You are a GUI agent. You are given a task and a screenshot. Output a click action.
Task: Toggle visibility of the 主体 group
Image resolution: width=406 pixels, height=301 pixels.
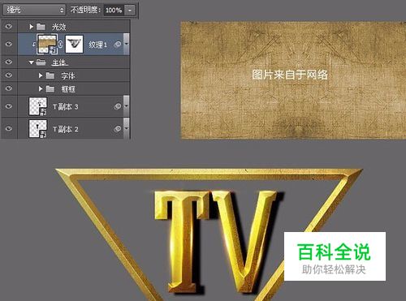[9, 62]
